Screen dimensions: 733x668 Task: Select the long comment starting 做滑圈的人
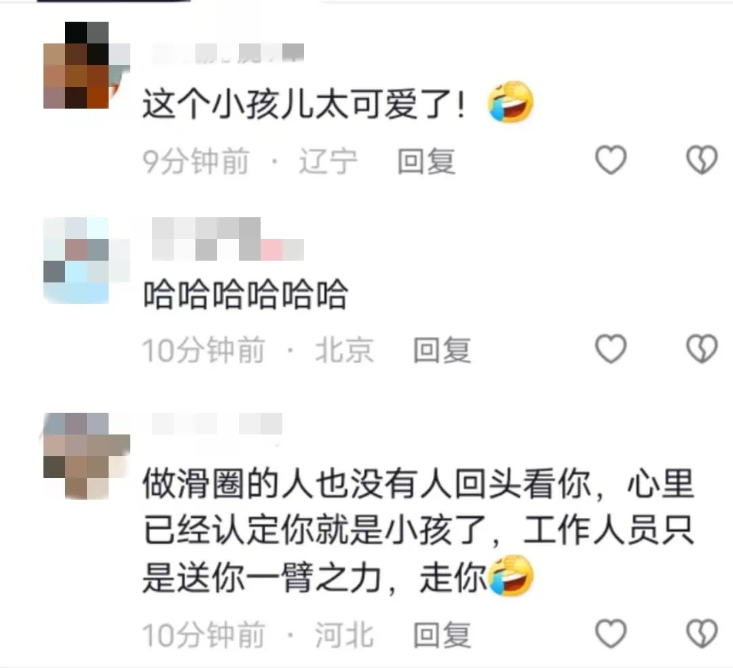[418, 531]
